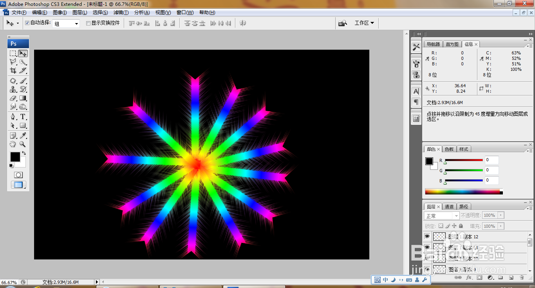This screenshot has width=535, height=288.
Task: Select the Zoom tool
Action: [x=23, y=144]
